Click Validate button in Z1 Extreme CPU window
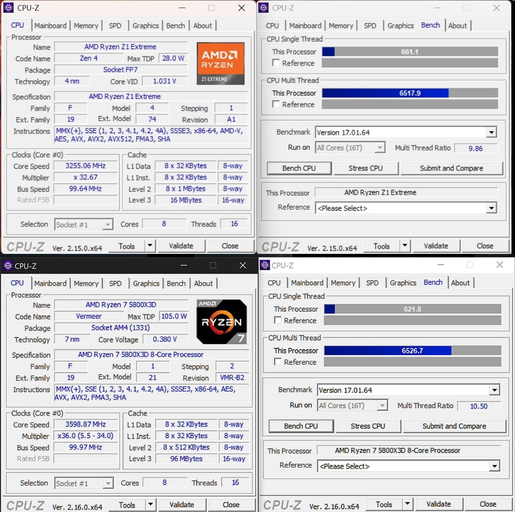Viewport: 515px width, 512px height. (181, 246)
